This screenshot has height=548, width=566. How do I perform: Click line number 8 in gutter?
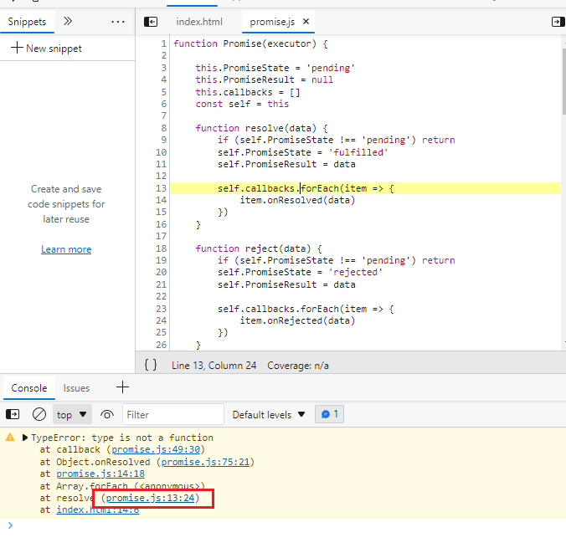point(164,128)
